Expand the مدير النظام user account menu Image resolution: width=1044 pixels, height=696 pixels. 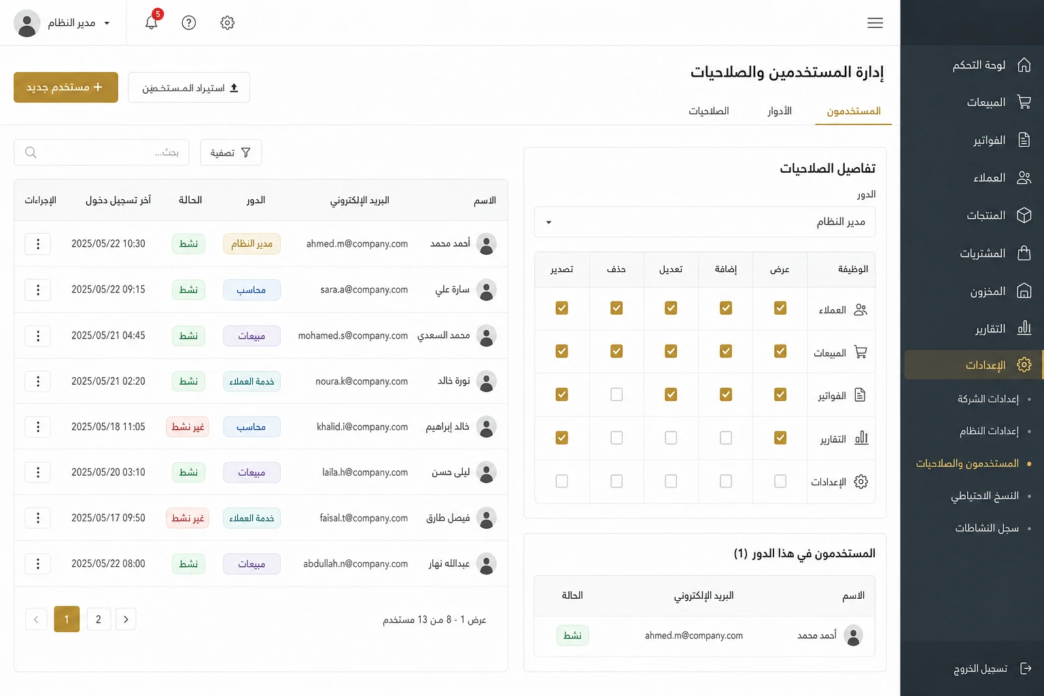pos(63,23)
